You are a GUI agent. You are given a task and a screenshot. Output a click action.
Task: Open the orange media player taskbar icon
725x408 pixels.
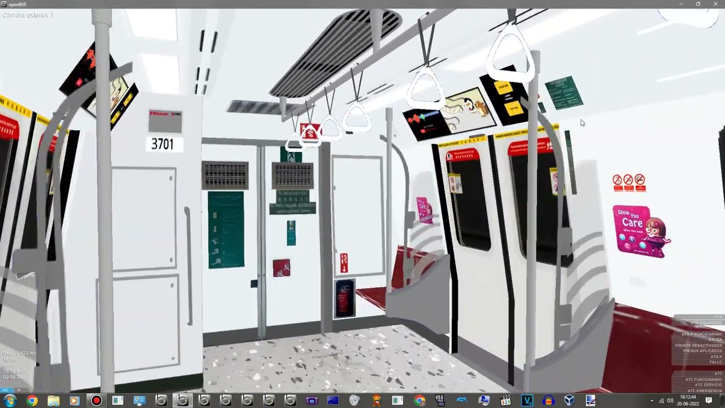pyautogui.click(x=74, y=401)
